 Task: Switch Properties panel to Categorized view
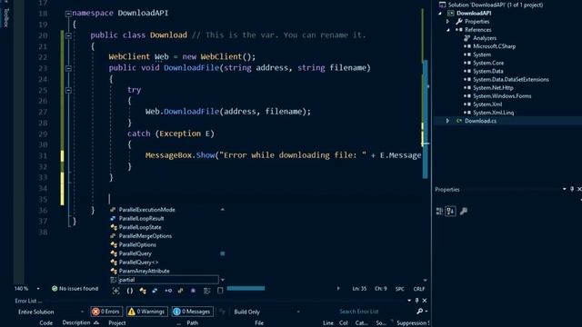[439, 212]
